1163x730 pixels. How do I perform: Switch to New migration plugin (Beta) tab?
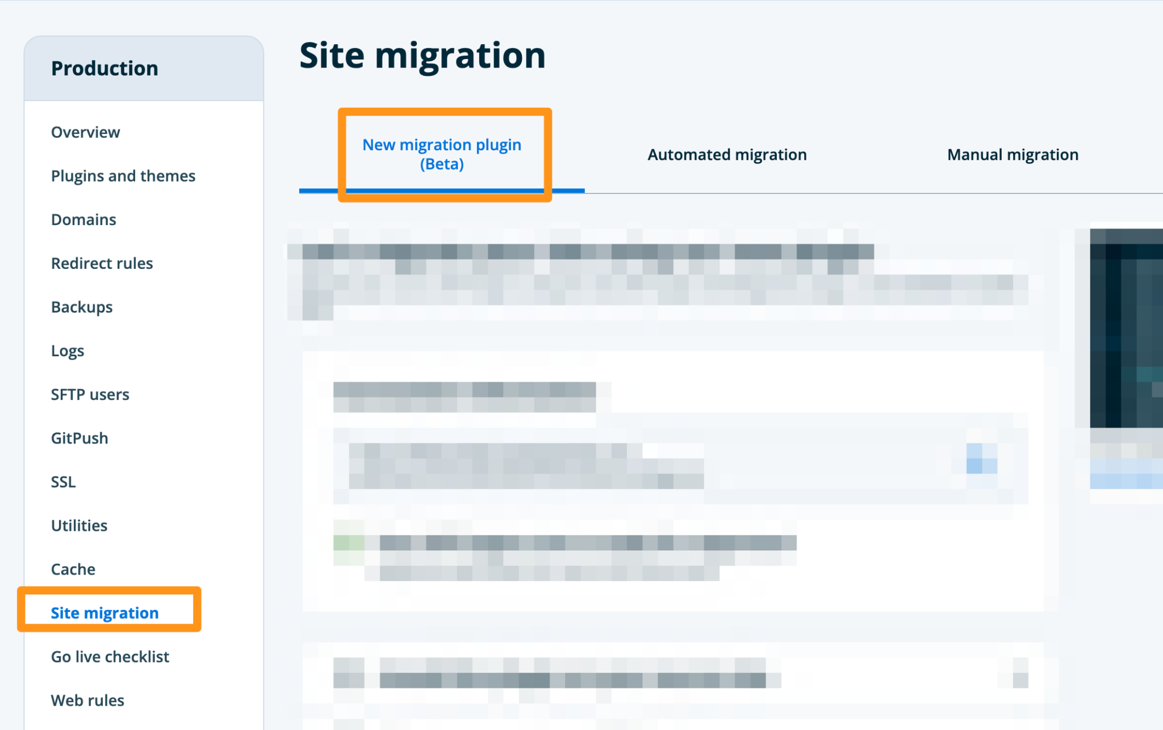441,154
